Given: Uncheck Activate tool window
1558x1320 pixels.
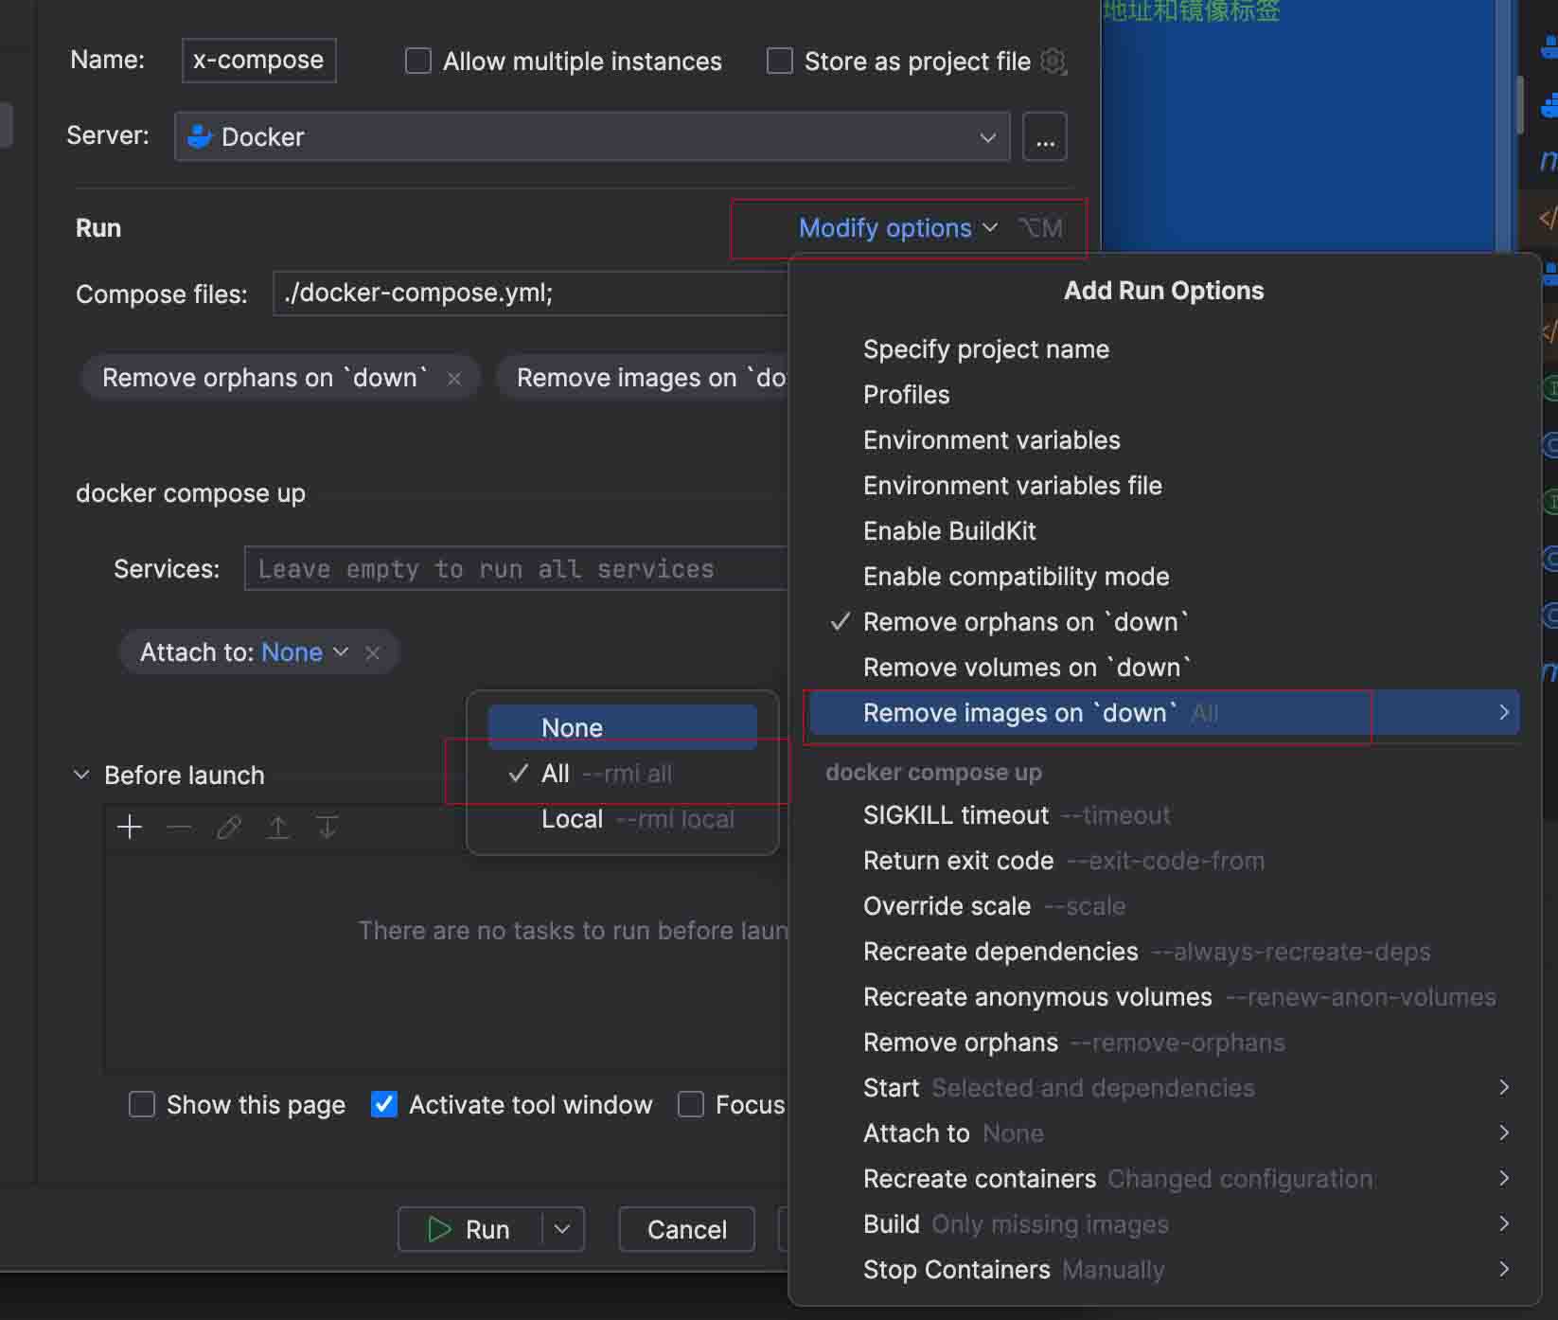Looking at the screenshot, I should pos(384,1105).
